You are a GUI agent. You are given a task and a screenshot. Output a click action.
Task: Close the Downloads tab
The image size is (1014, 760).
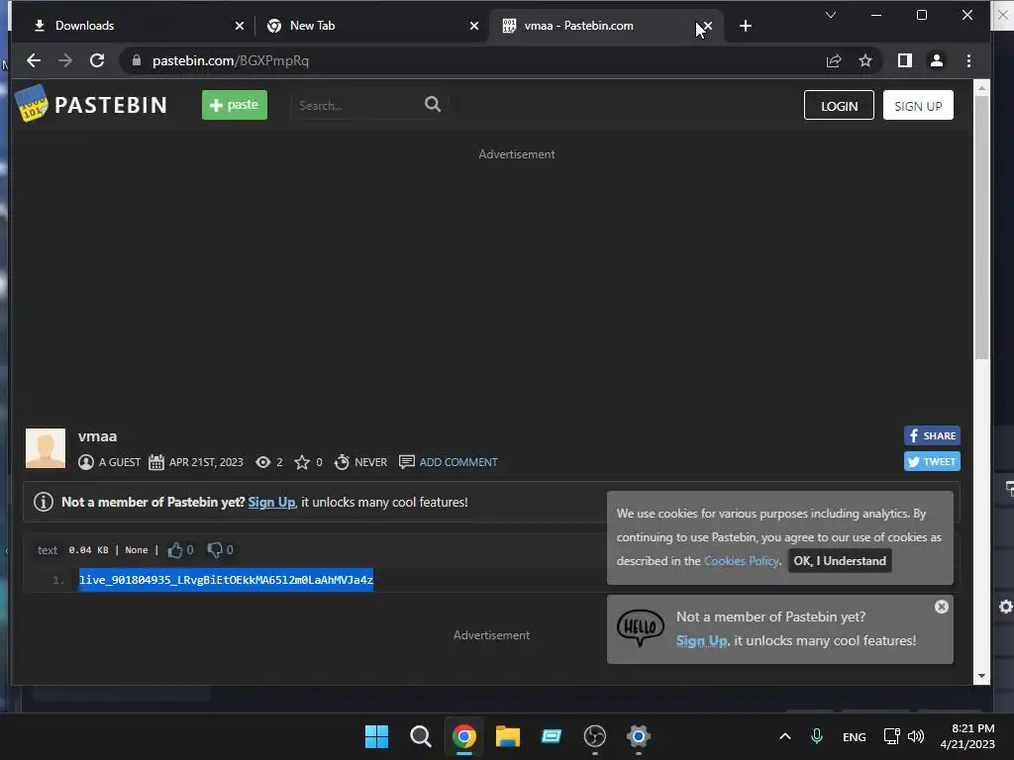click(x=240, y=26)
